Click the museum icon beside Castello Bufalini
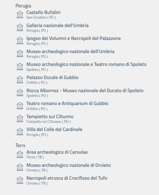This screenshot has width=159, height=195. pos(20,15)
